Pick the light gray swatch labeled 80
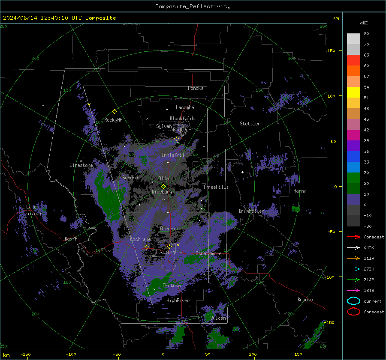 point(353,39)
